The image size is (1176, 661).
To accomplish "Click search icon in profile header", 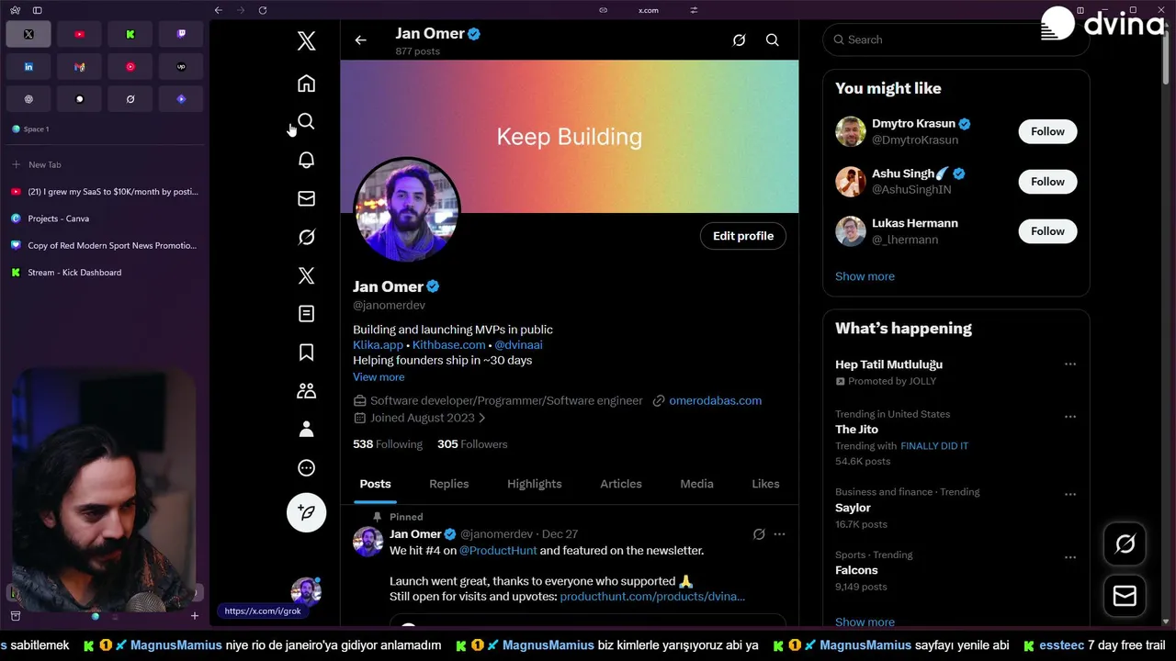I will [773, 40].
